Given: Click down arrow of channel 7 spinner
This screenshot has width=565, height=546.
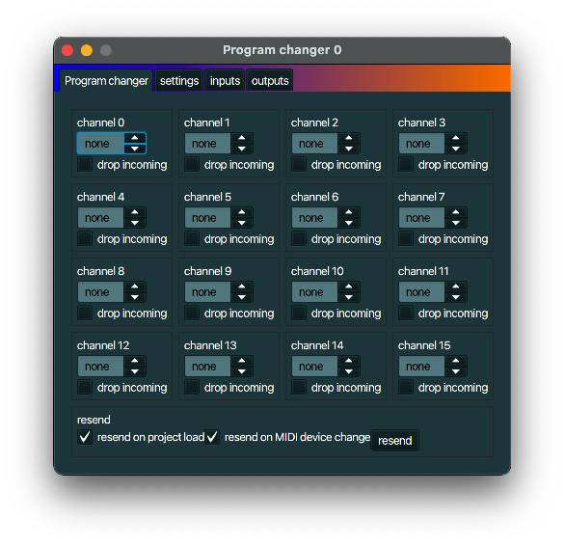Looking at the screenshot, I should point(456,223).
